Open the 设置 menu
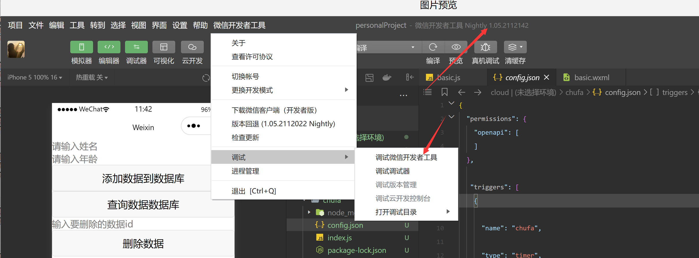Viewport: 699px width, 258px height. pyautogui.click(x=180, y=25)
